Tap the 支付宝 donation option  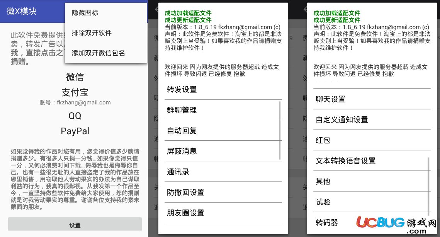tap(75, 92)
